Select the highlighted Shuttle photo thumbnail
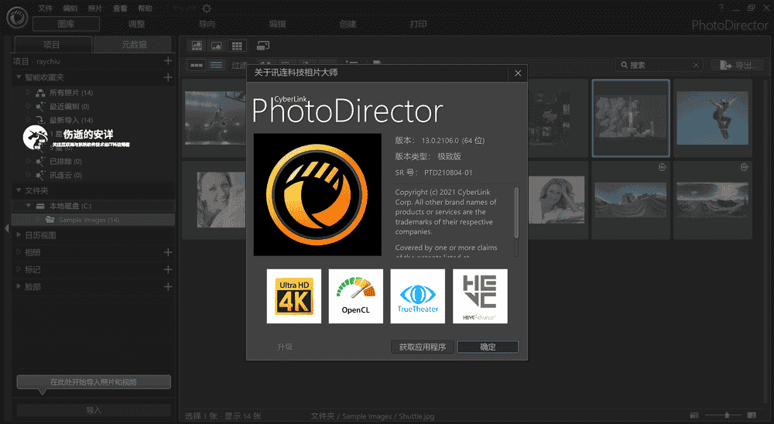774x424 pixels. [631, 118]
